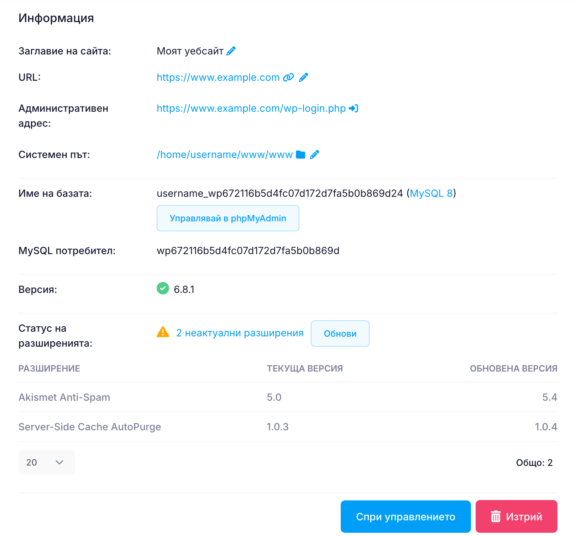Click the version number 6.8.1
The height and width of the screenshot is (536, 576).
(x=184, y=289)
